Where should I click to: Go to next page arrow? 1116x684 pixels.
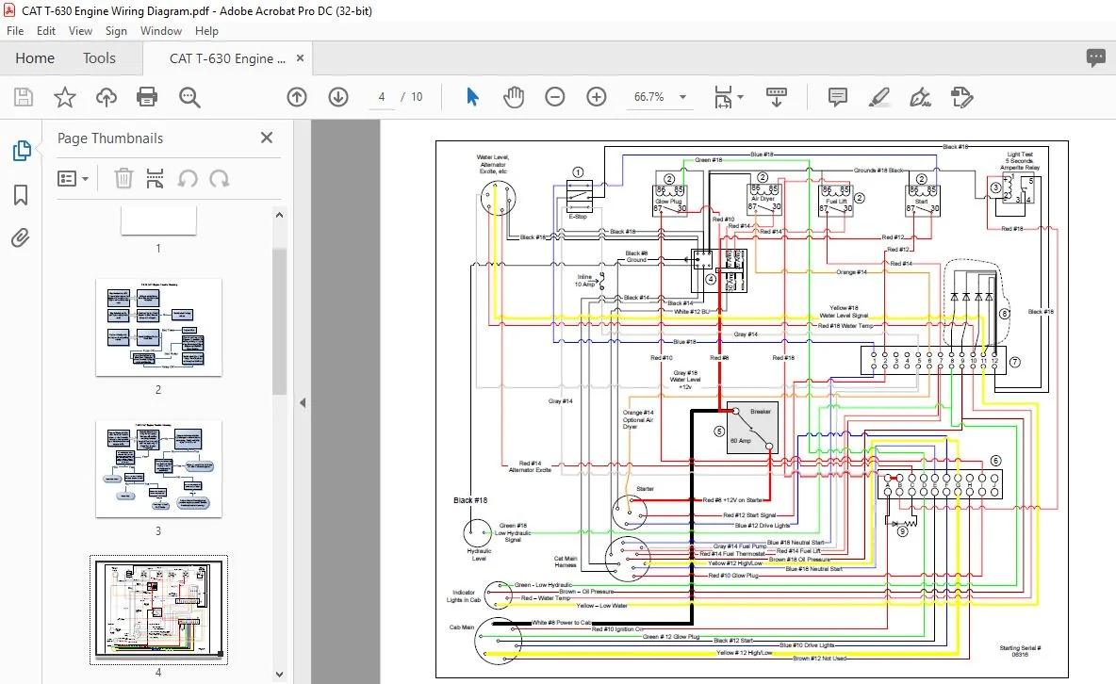coord(338,97)
